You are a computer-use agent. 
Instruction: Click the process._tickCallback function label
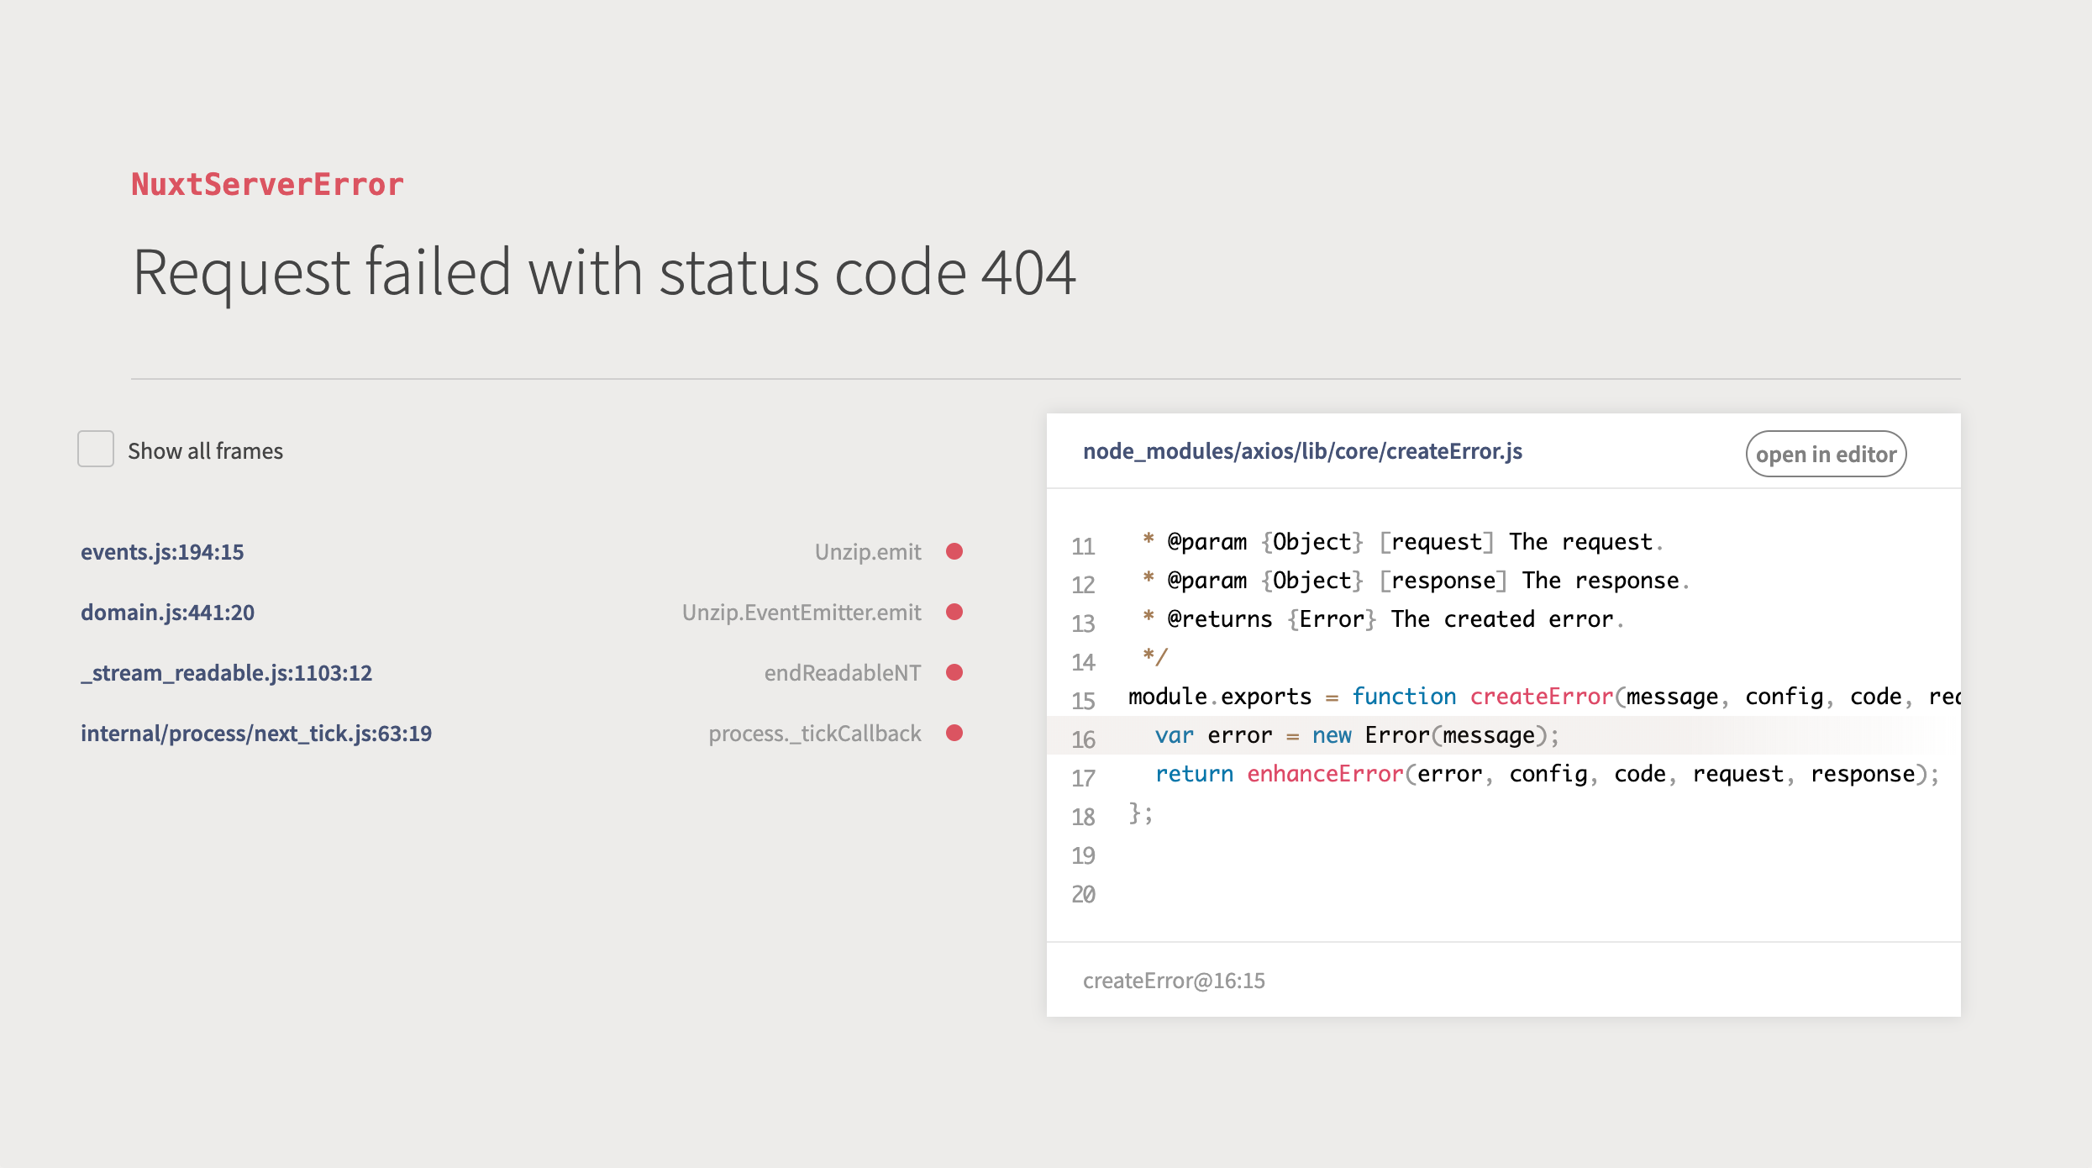point(814,734)
